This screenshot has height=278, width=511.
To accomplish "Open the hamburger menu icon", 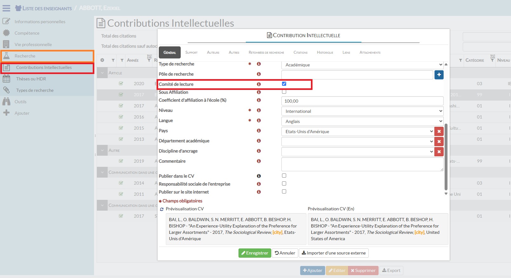I will pyautogui.click(x=6, y=8).
